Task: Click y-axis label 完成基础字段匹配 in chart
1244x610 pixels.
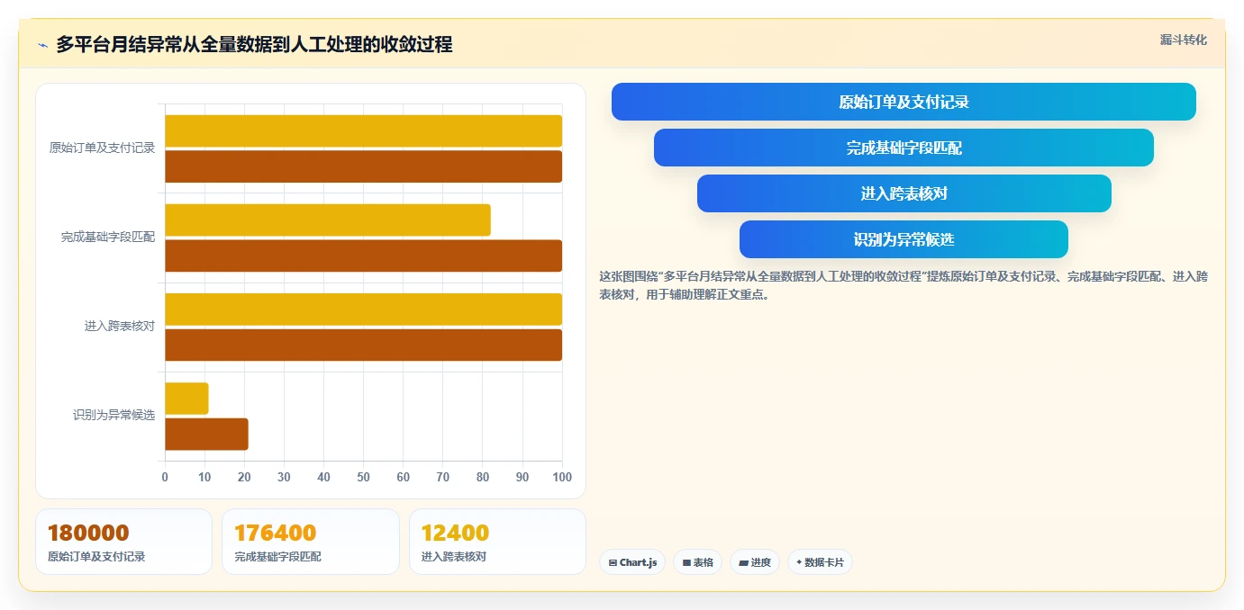Action: (108, 237)
